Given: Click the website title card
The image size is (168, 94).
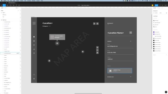Looking at the screenshot, I should point(120,71).
